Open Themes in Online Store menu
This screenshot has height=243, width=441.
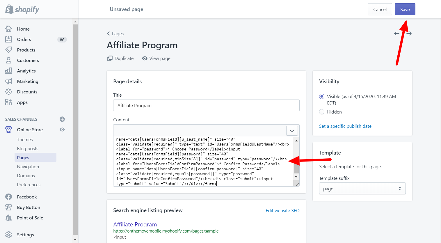coord(25,139)
